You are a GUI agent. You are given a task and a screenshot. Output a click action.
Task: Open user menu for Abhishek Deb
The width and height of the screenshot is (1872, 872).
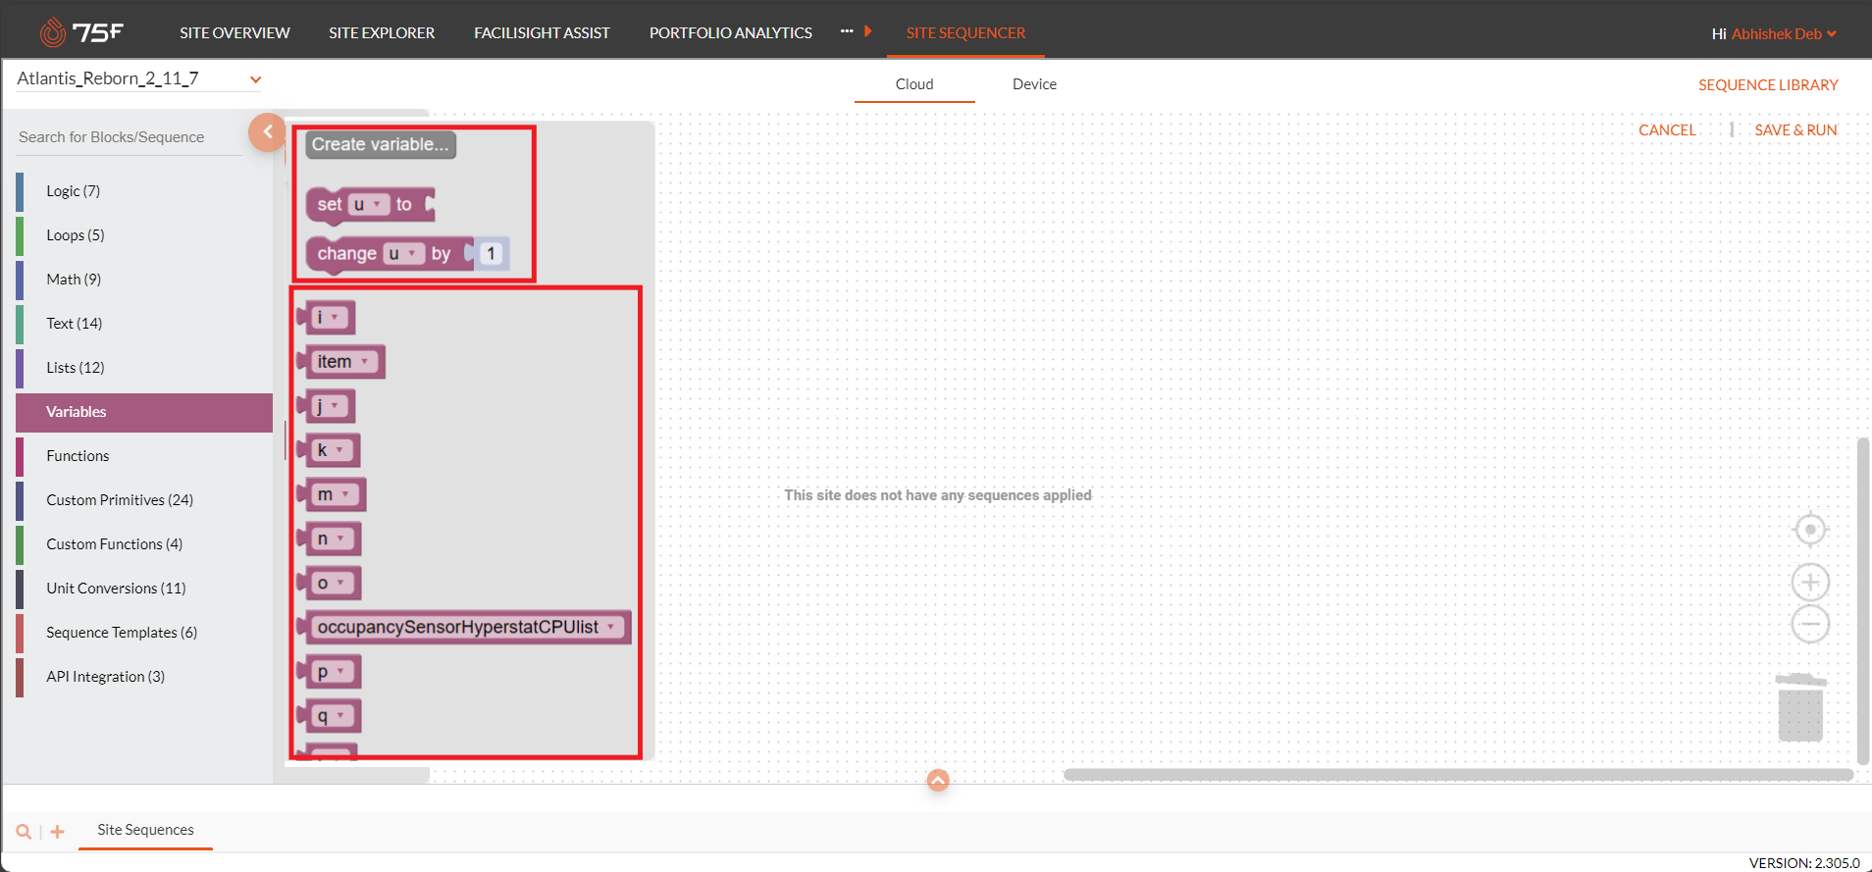1831,33
